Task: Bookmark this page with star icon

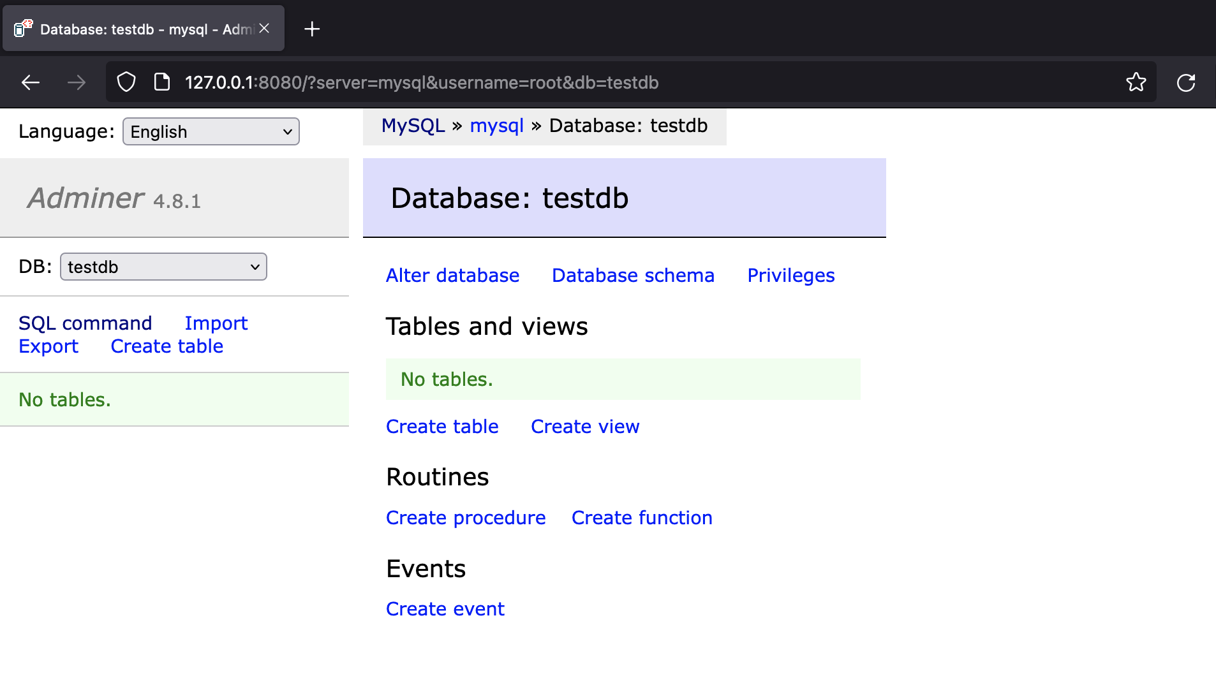Action: (x=1136, y=82)
